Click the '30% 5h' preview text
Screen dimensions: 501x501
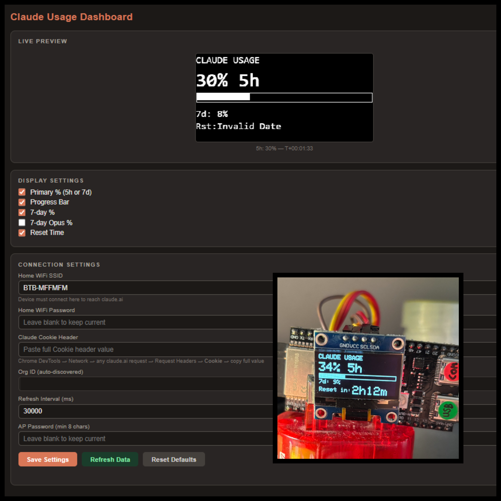(227, 80)
